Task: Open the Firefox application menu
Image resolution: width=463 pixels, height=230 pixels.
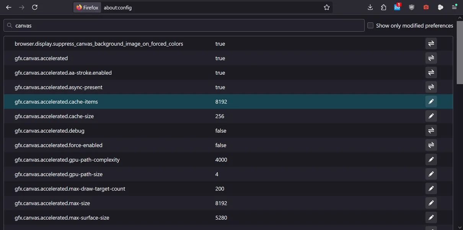Action: (455, 7)
